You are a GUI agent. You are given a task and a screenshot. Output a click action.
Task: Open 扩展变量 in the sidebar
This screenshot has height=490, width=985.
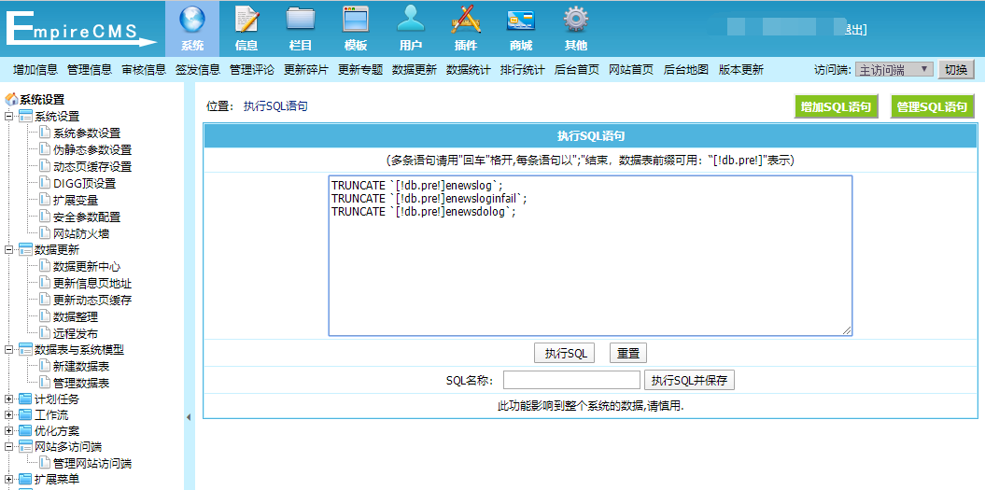point(76,200)
